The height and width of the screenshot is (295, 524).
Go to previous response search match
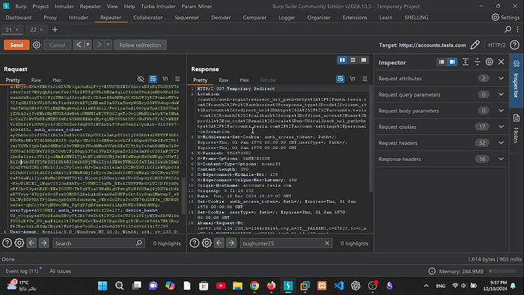(x=219, y=243)
